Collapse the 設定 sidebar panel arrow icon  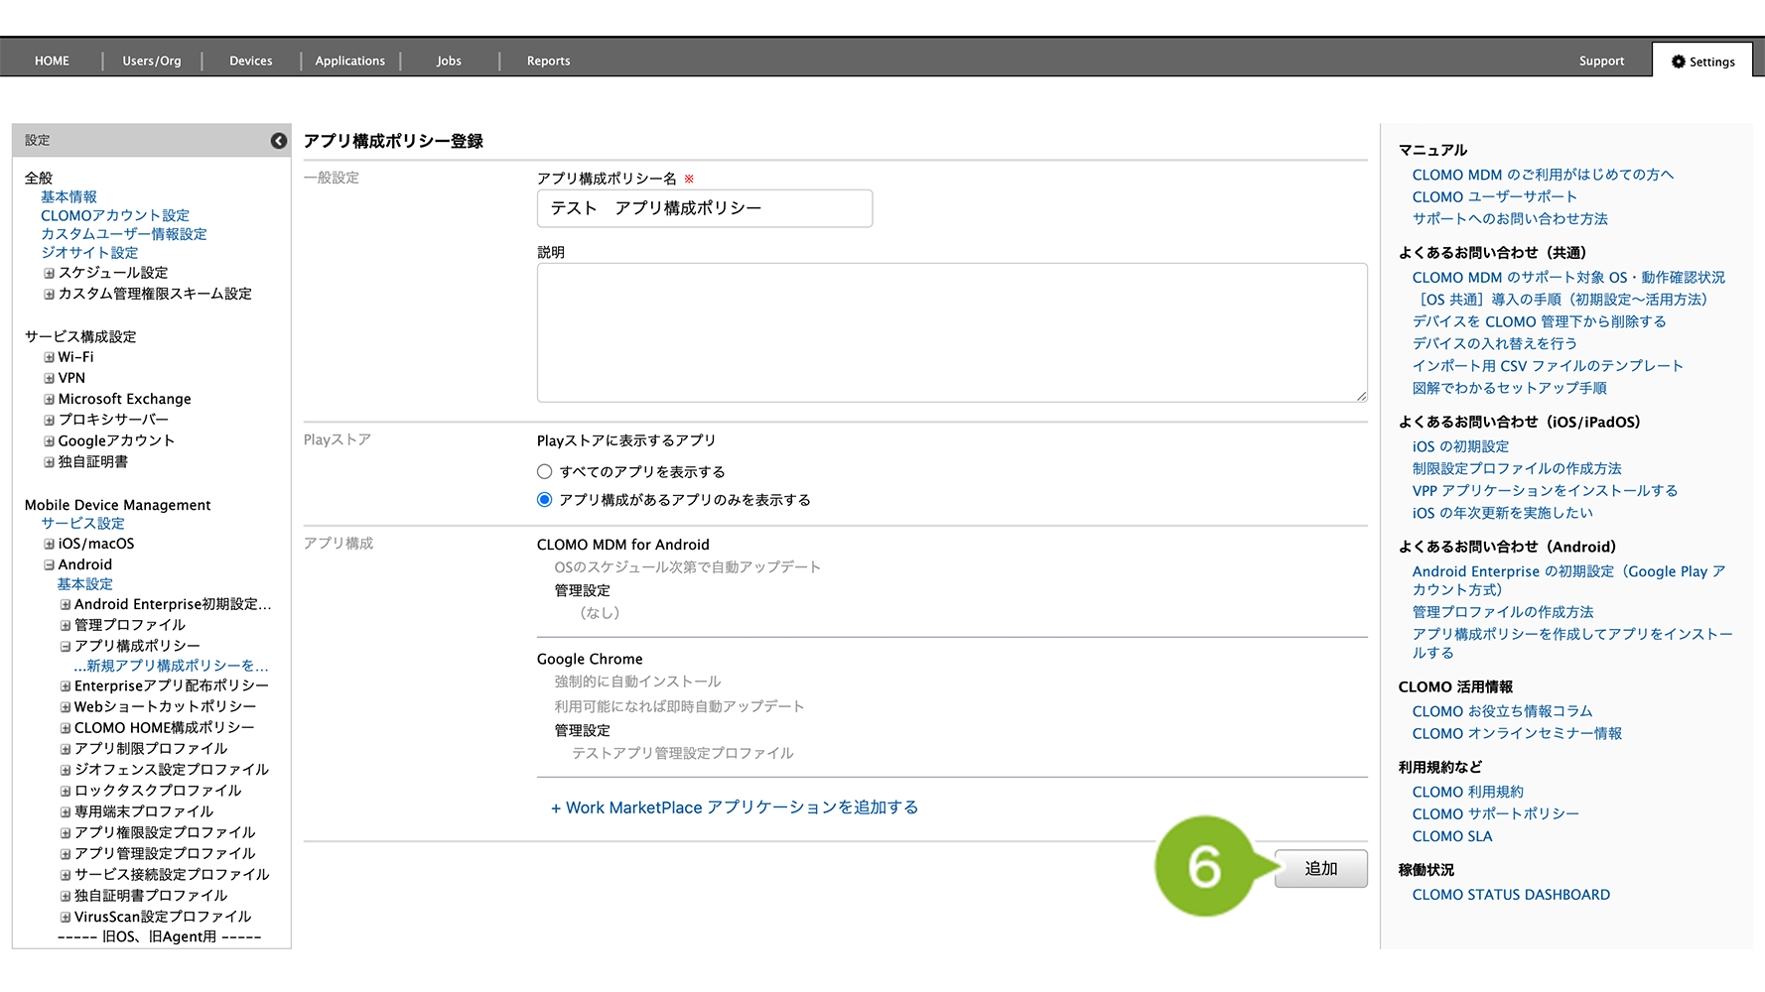pyautogui.click(x=279, y=141)
